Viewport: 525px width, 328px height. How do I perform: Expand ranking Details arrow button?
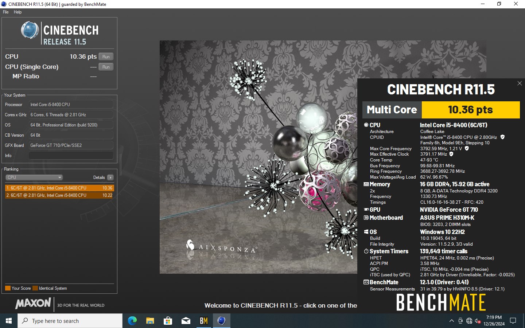pyautogui.click(x=110, y=177)
